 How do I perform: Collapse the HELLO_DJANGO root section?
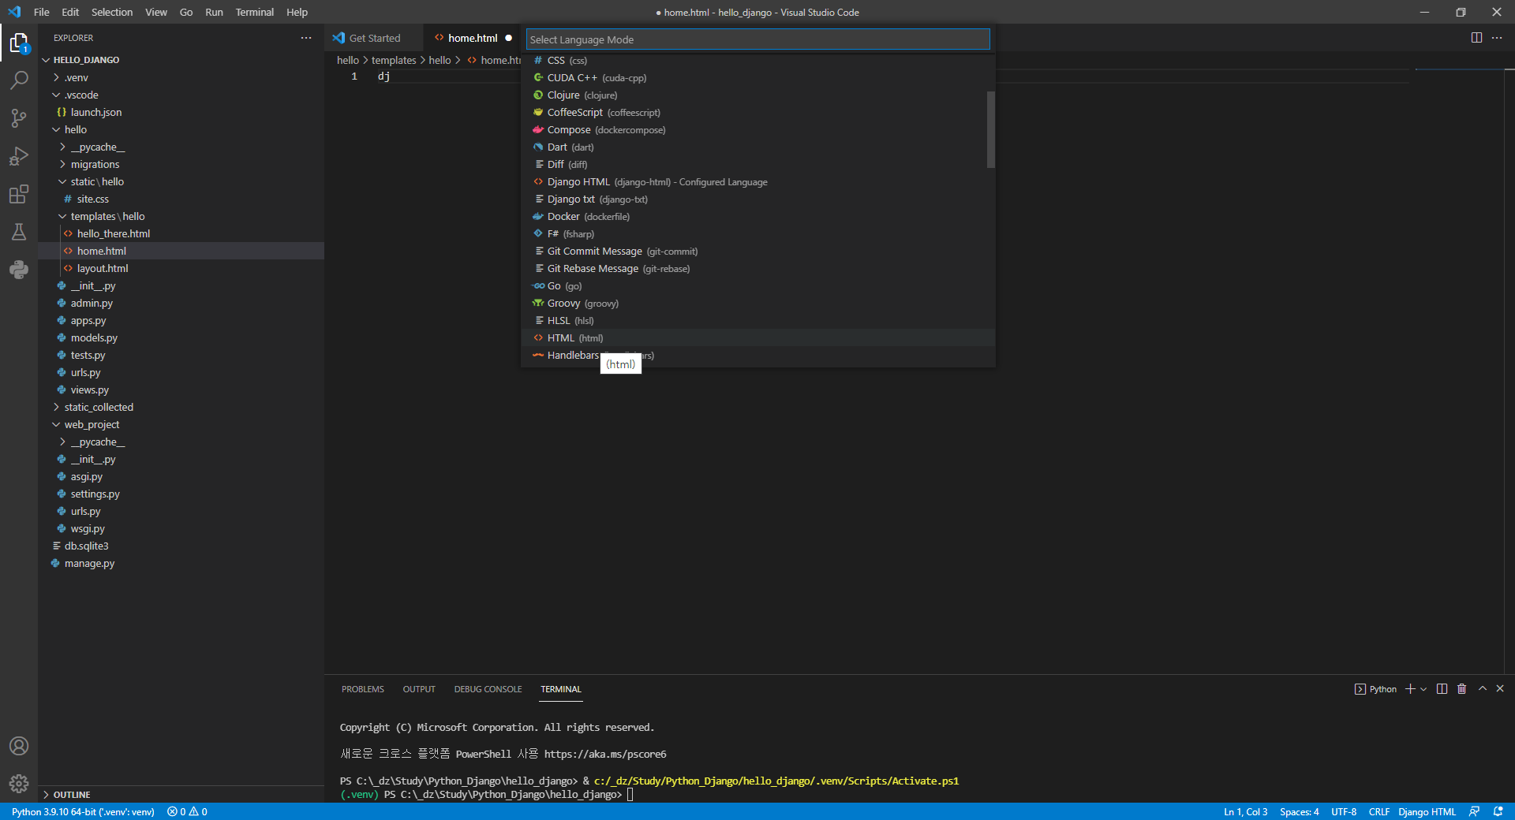pyautogui.click(x=181, y=60)
